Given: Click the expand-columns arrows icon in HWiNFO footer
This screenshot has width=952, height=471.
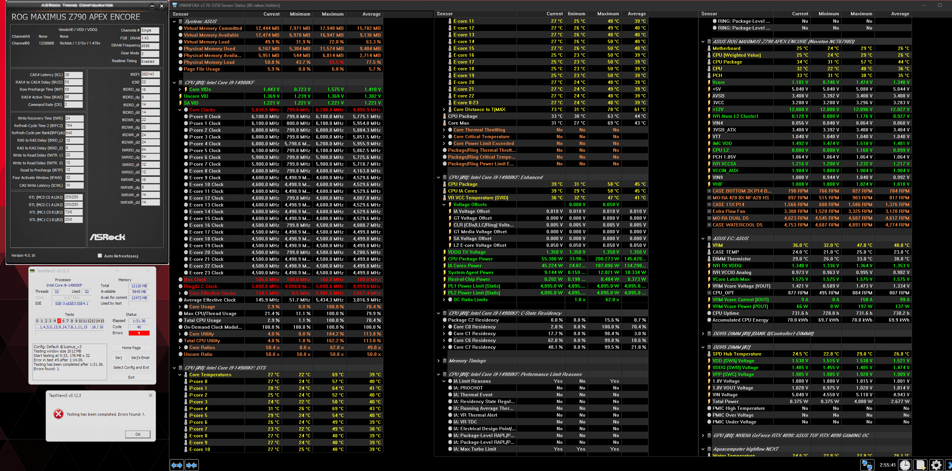Looking at the screenshot, I should 177,465.
